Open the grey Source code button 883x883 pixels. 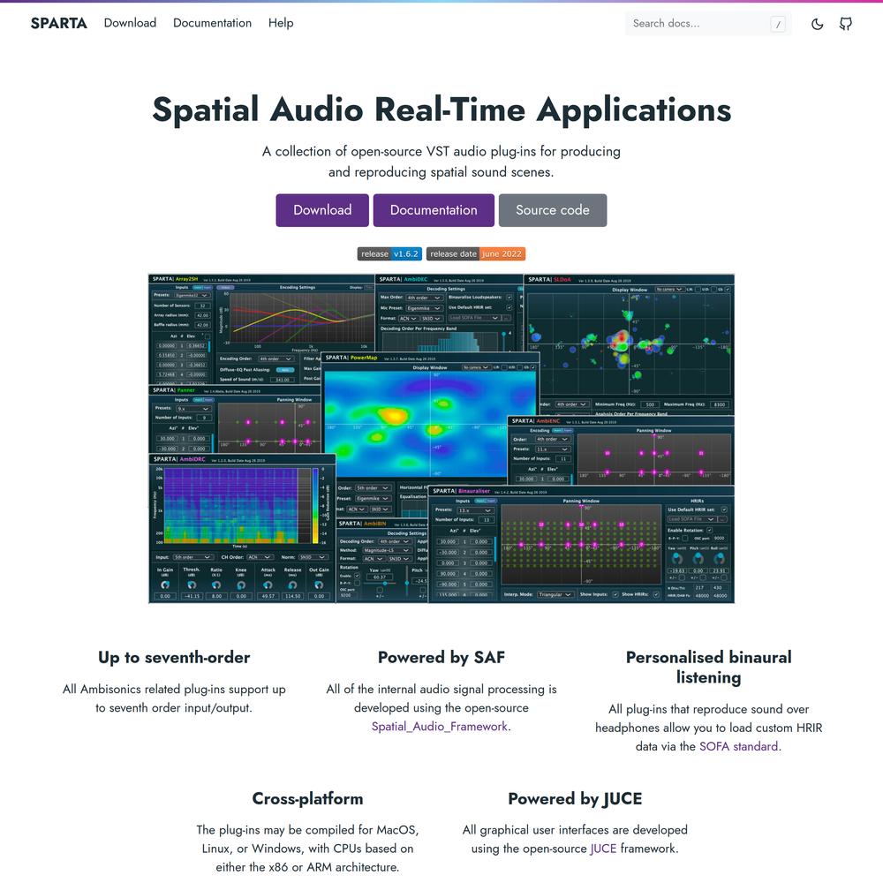pyautogui.click(x=553, y=210)
